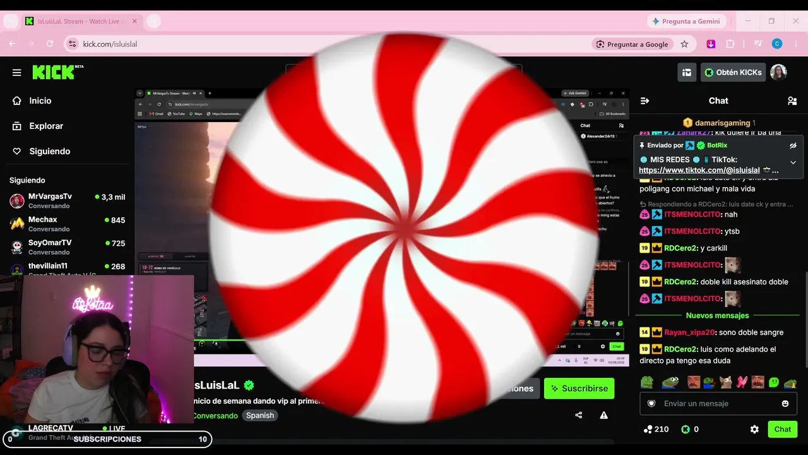Image resolution: width=808 pixels, height=455 pixels.
Task: Click the Suscribirse button
Action: [579, 389]
